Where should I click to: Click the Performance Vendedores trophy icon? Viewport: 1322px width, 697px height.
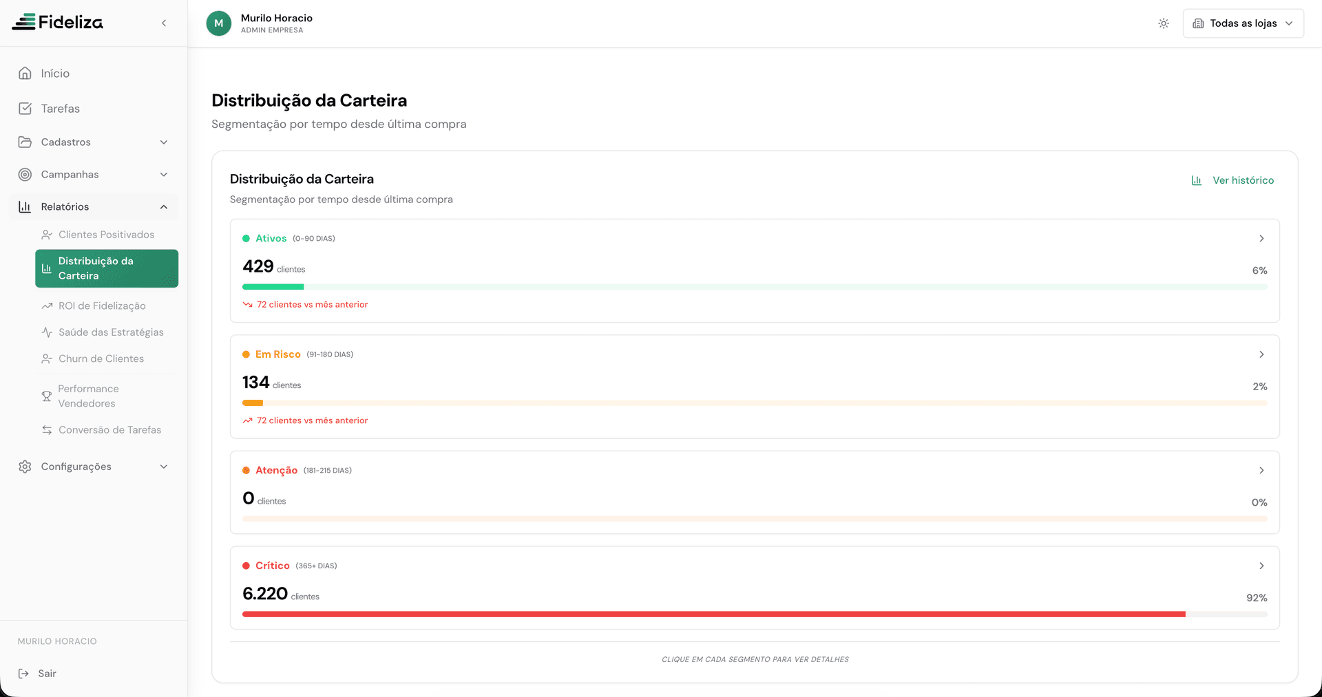pyautogui.click(x=47, y=396)
